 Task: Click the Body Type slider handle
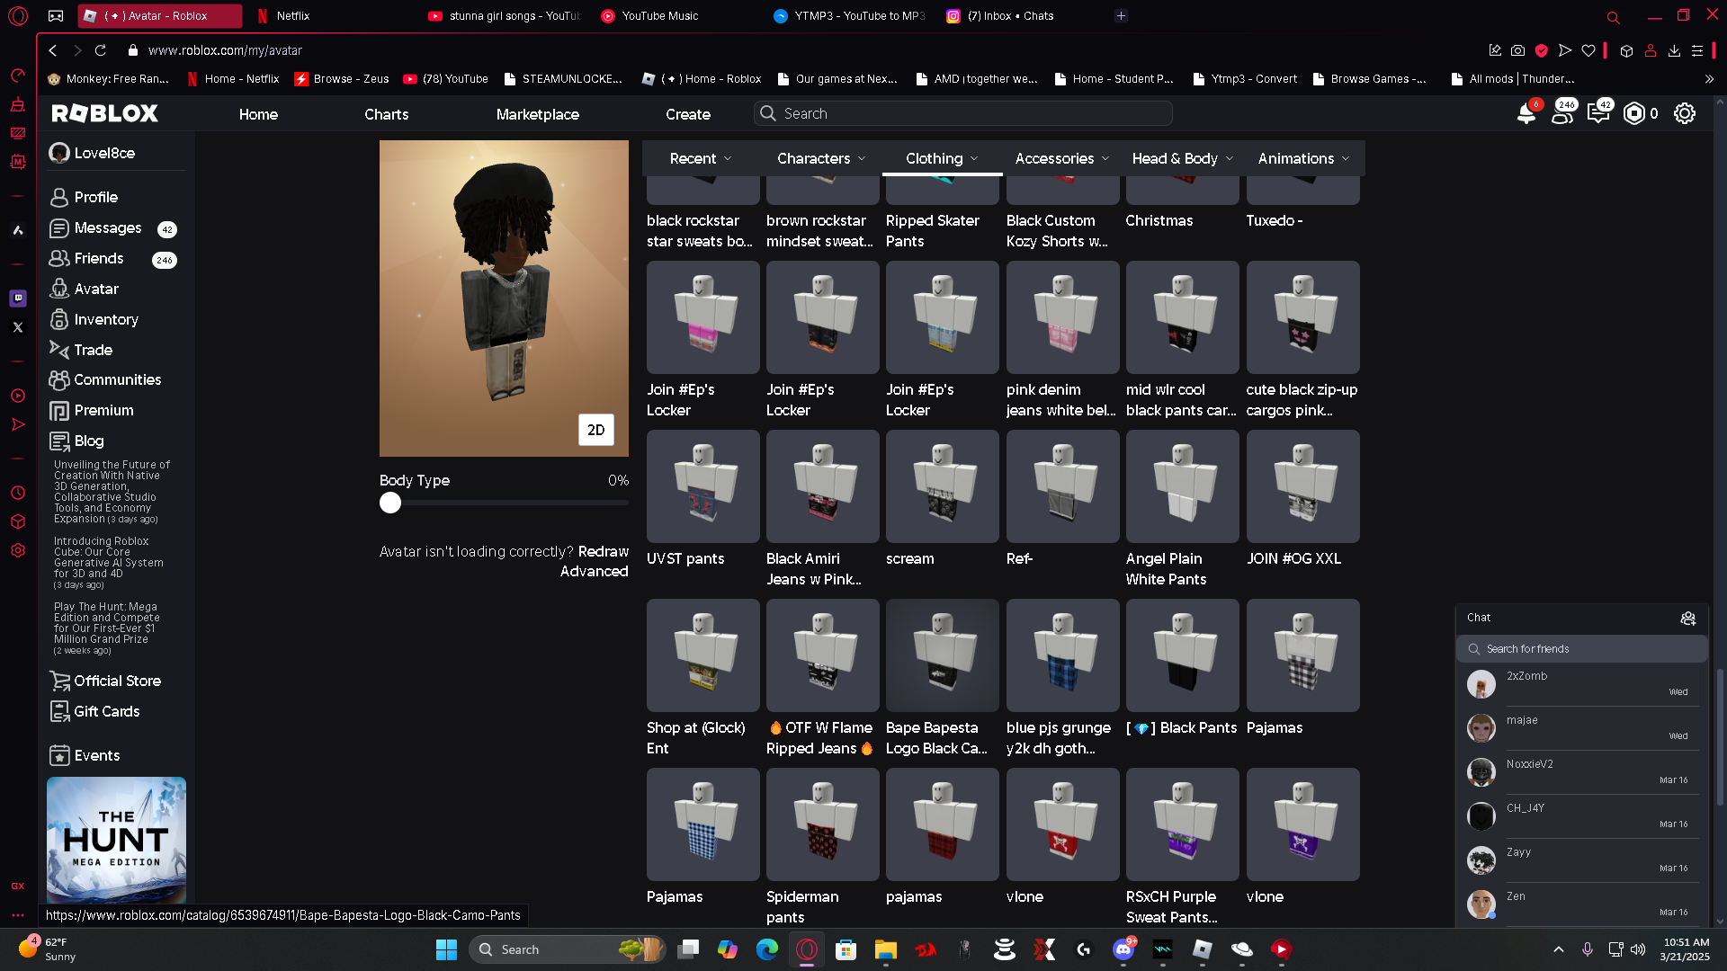(x=390, y=503)
